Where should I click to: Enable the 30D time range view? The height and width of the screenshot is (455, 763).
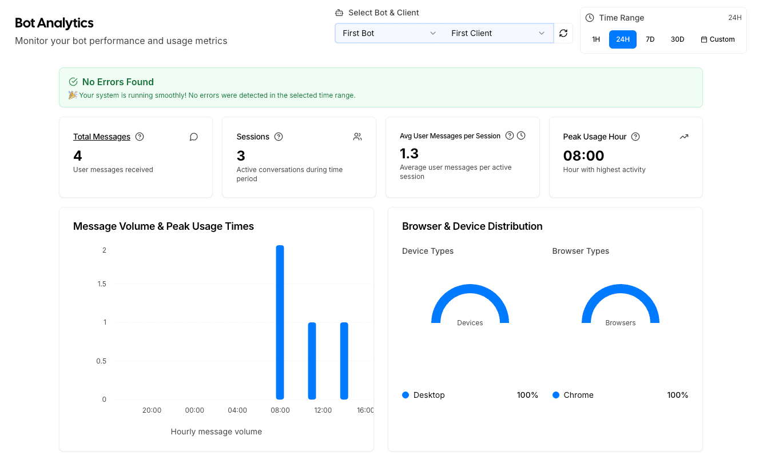click(677, 39)
